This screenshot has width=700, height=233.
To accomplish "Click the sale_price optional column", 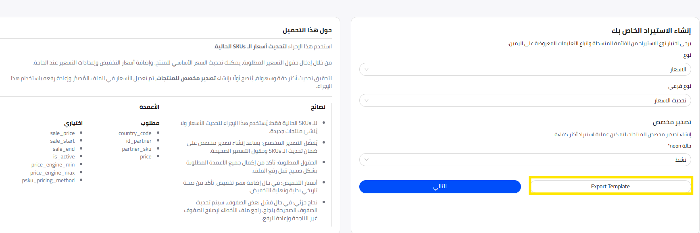I will point(62,133).
